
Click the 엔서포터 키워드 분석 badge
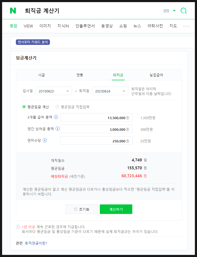(x=33, y=42)
